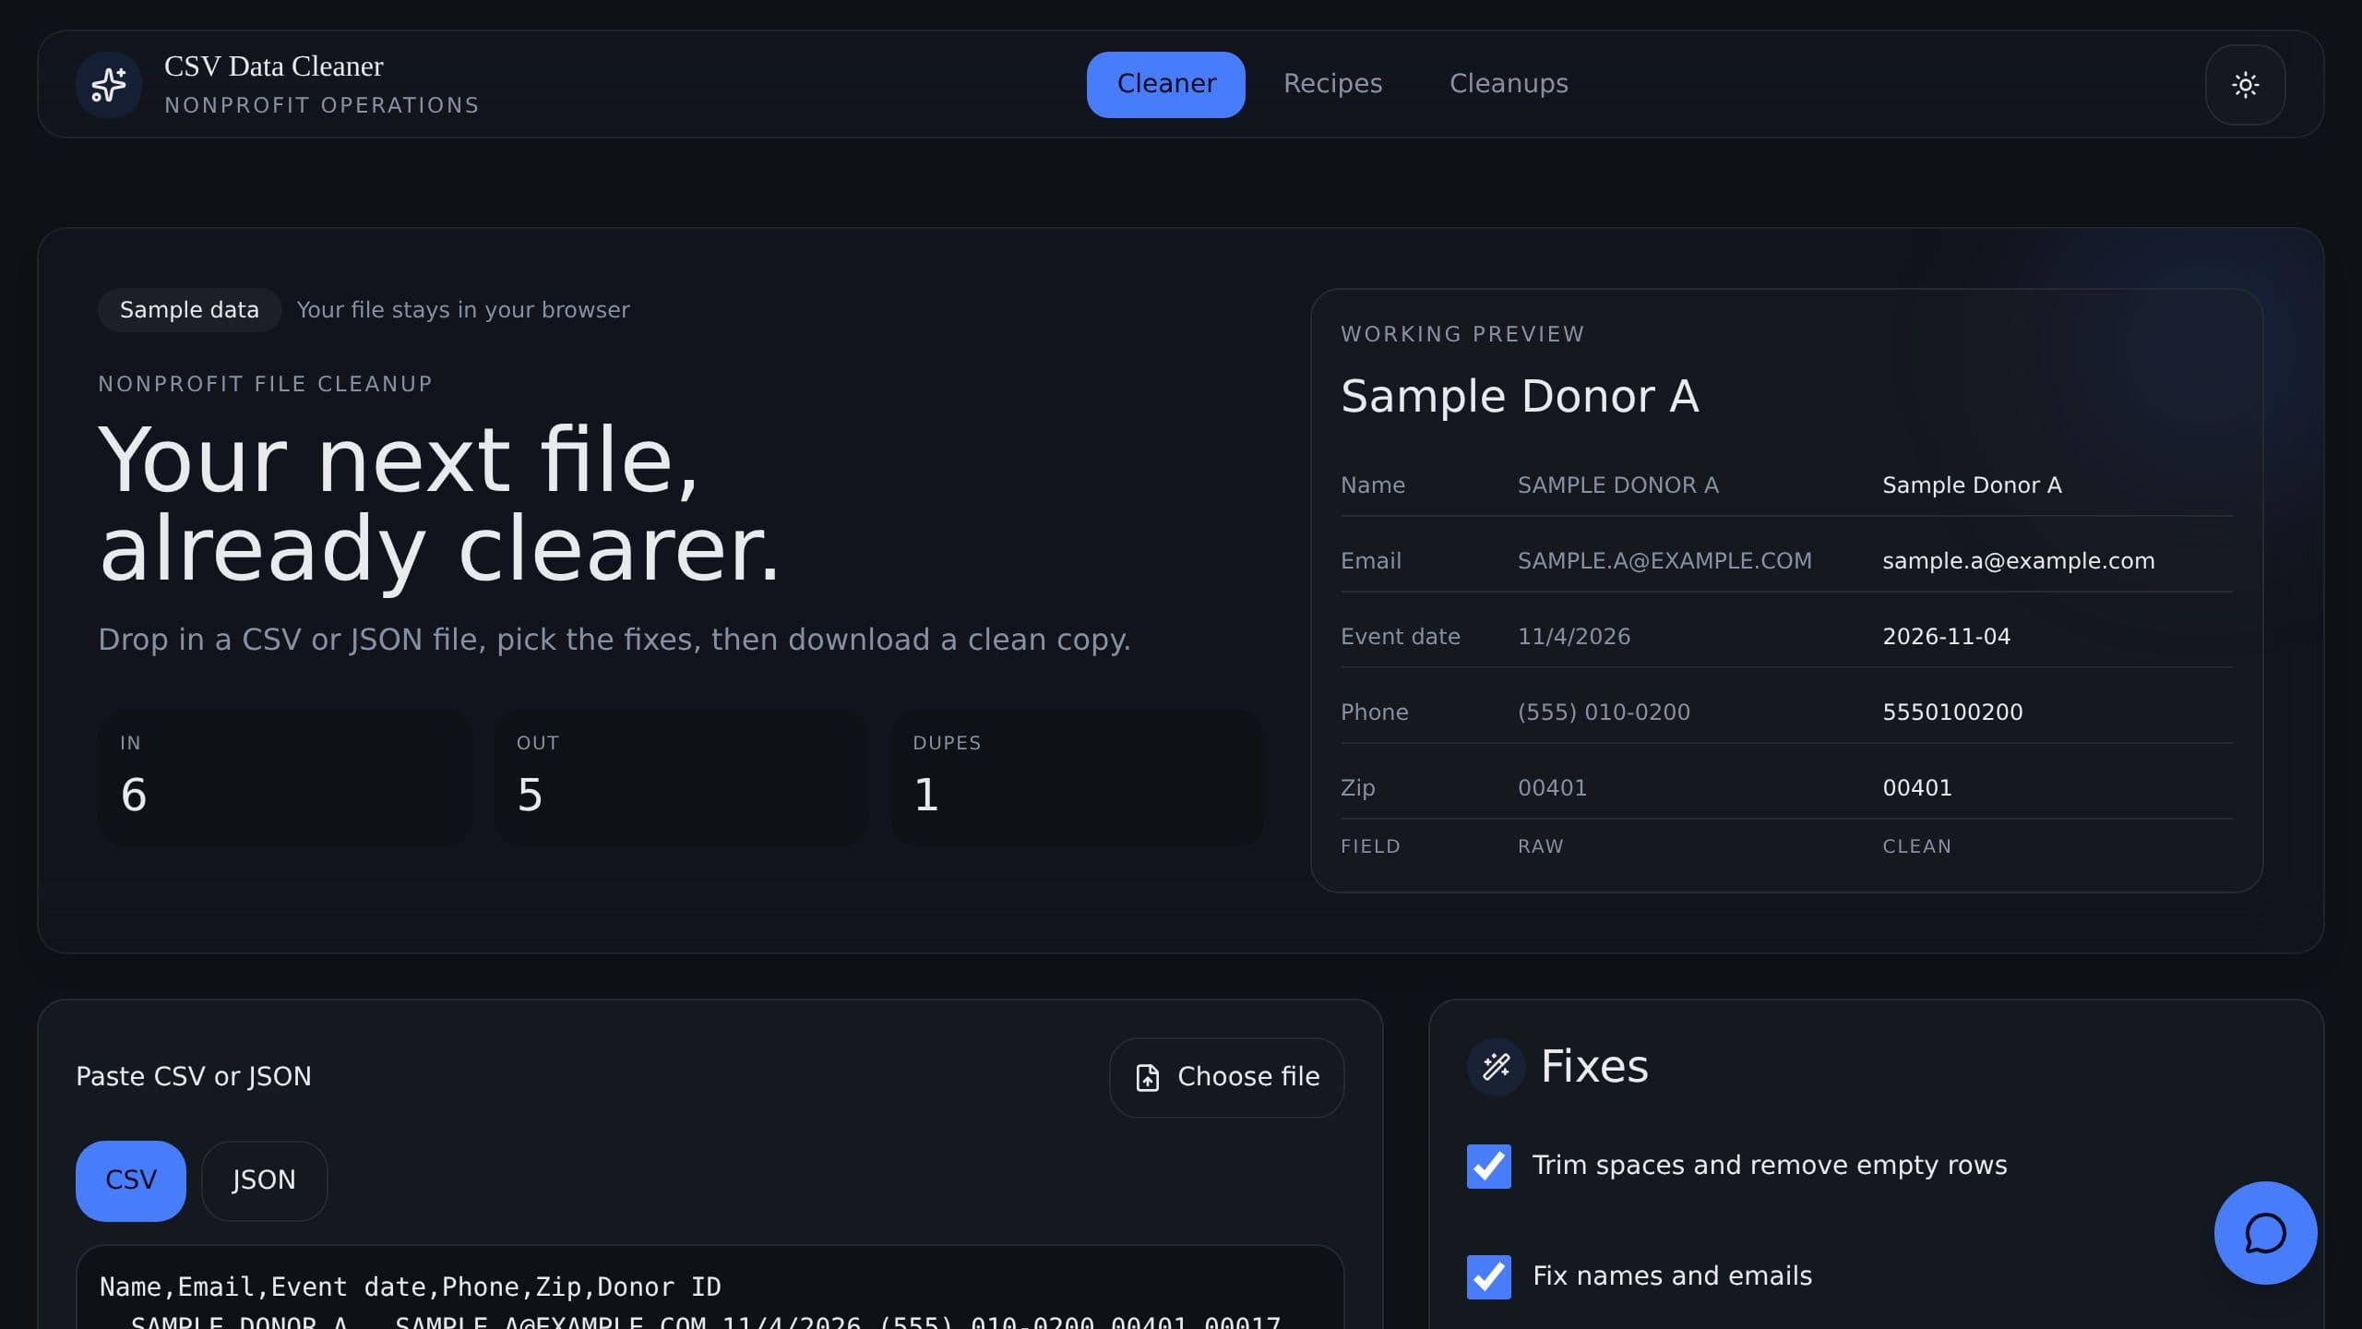Click the DUPES count card showing 1
The height and width of the screenshot is (1329, 2362).
[x=1077, y=777]
